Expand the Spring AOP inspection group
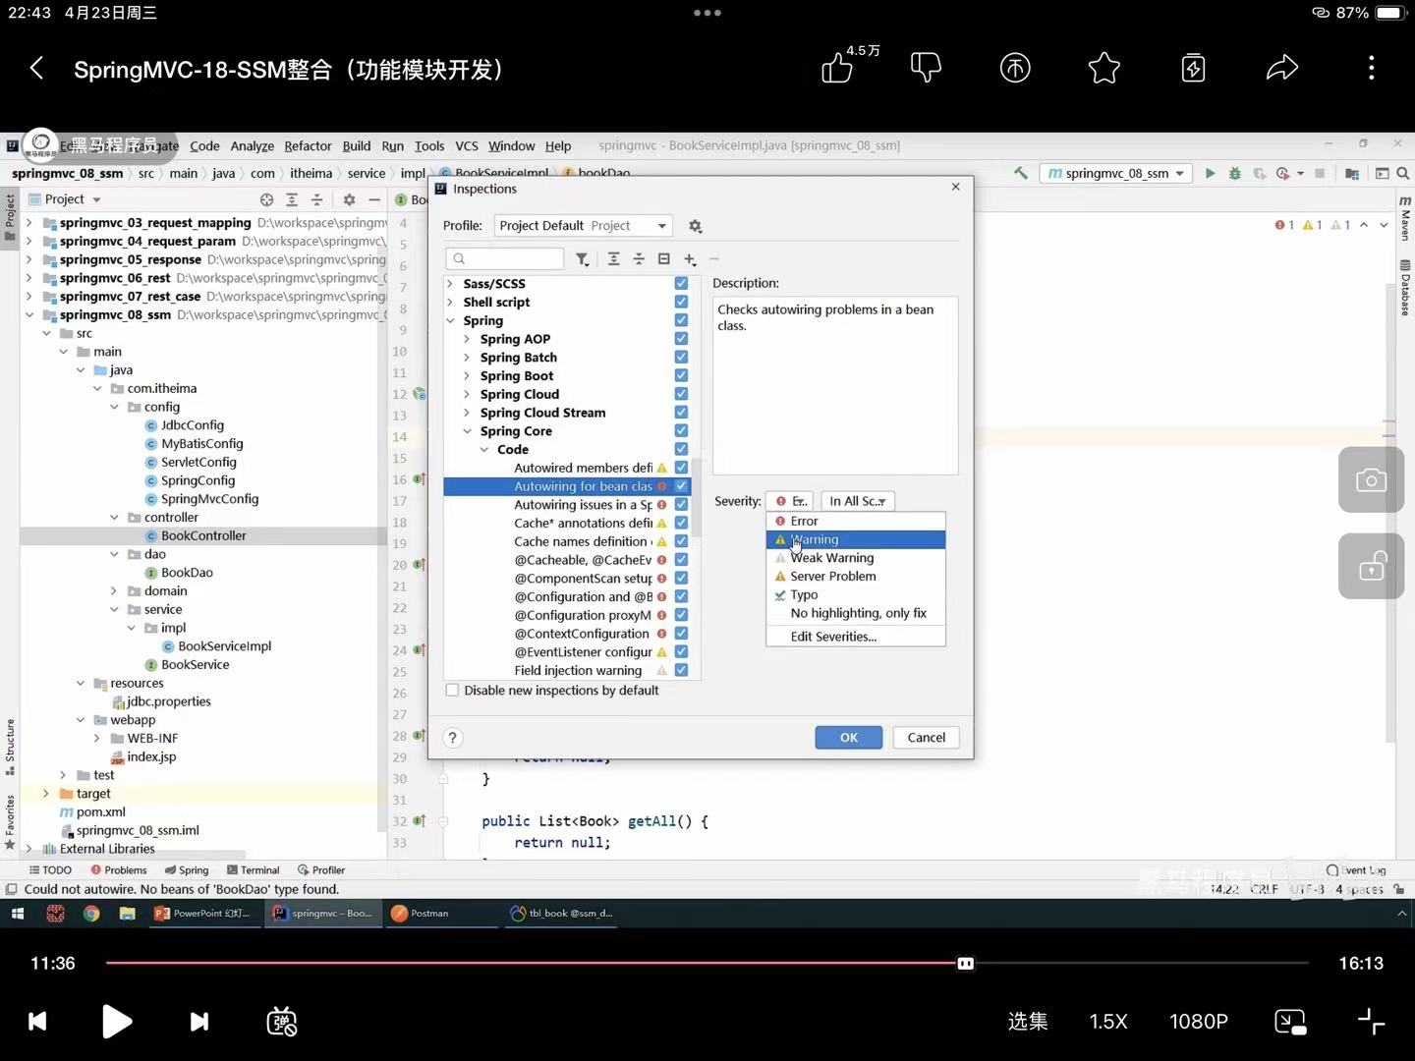The image size is (1415, 1061). pos(467,339)
